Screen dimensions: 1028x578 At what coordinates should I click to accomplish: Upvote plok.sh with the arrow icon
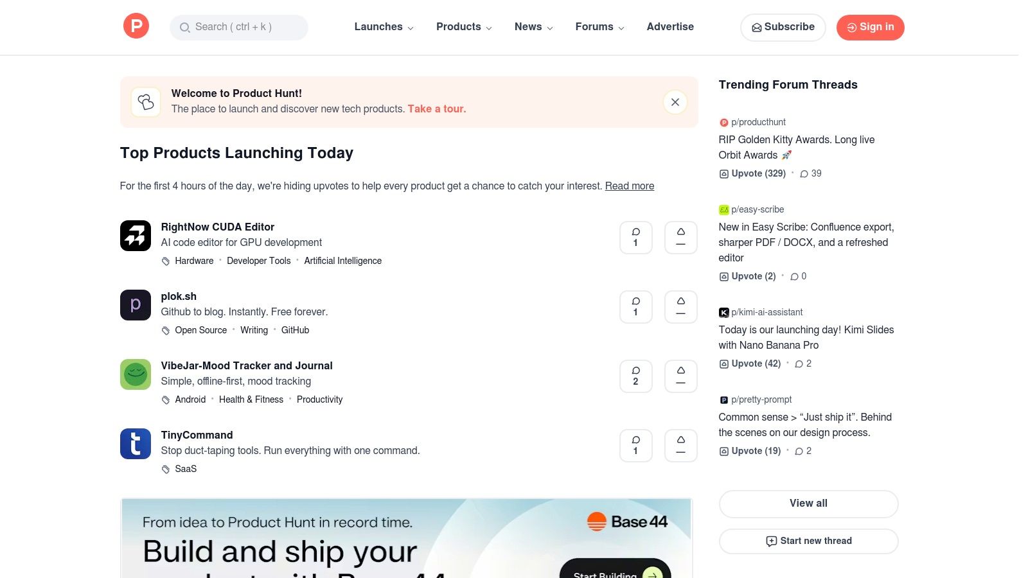680,306
